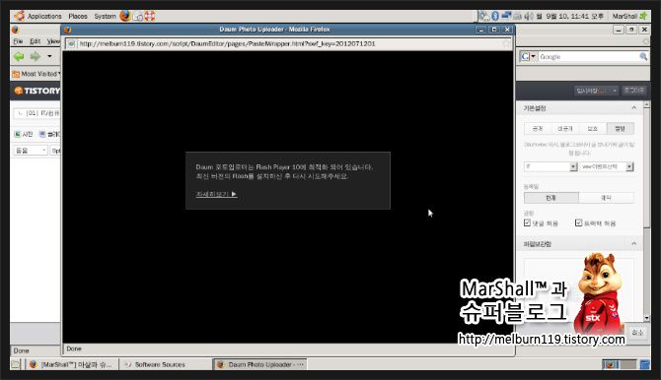
Task: Click the TISTORY logo
Action: pos(37,91)
